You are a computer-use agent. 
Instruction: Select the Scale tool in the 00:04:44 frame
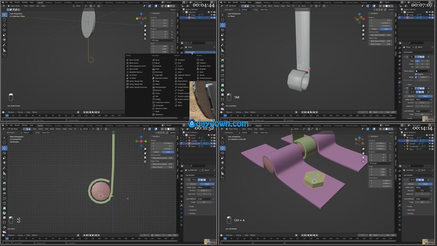tap(4, 35)
